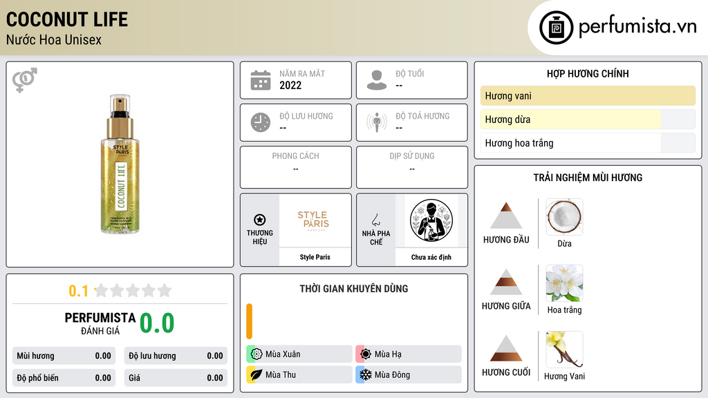
Task: Click the Phong cách card
Action: (296, 167)
